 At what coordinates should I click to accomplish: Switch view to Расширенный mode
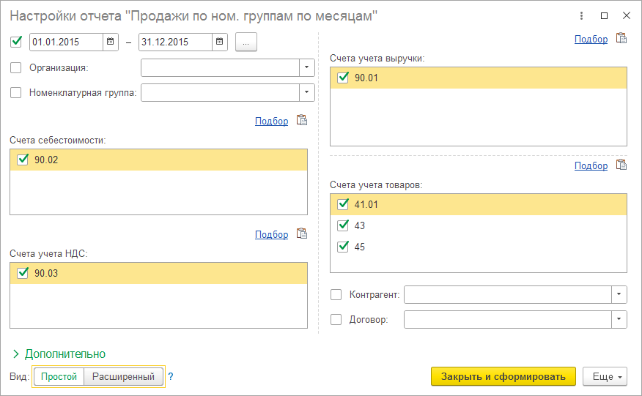123,377
